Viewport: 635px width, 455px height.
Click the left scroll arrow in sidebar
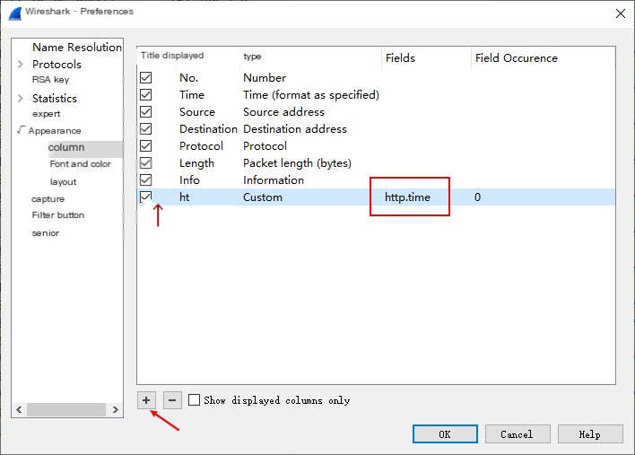click(19, 409)
